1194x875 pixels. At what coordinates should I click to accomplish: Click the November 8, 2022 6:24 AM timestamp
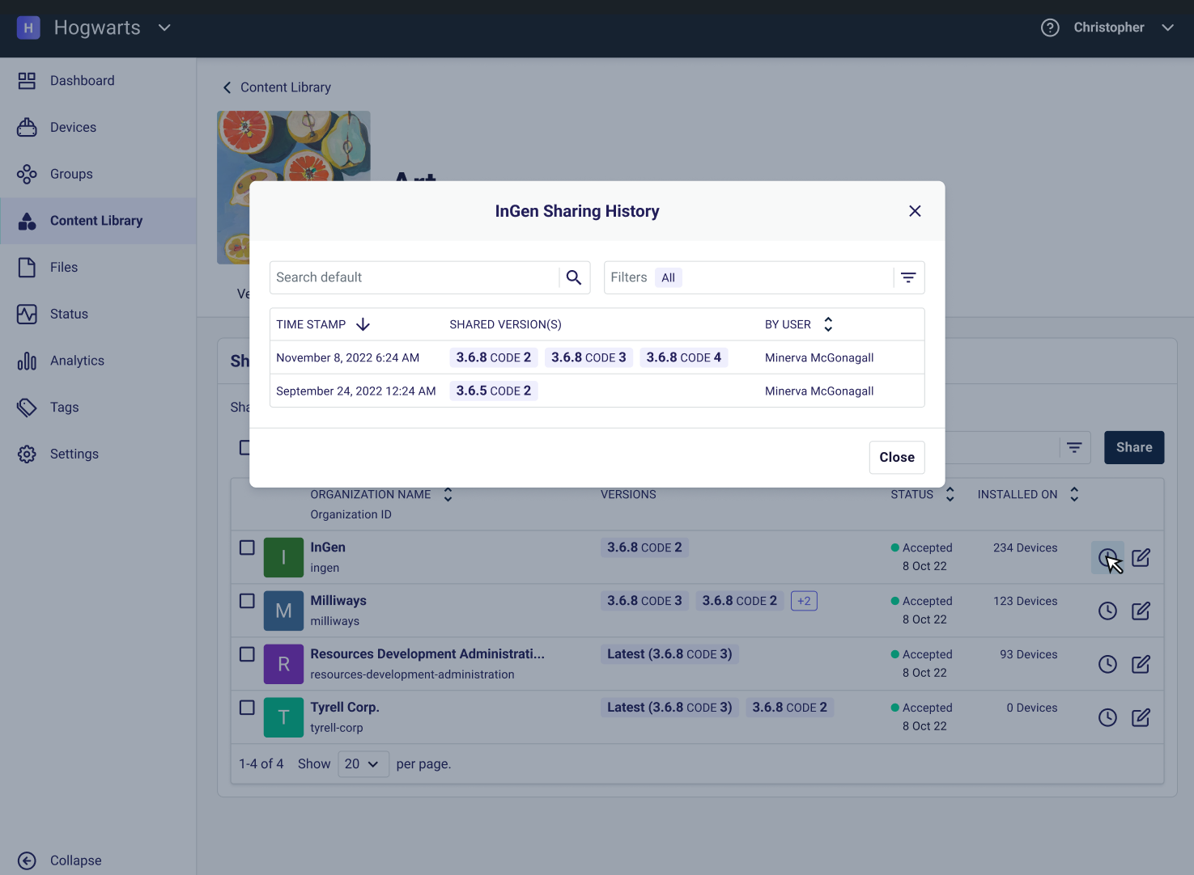point(348,357)
